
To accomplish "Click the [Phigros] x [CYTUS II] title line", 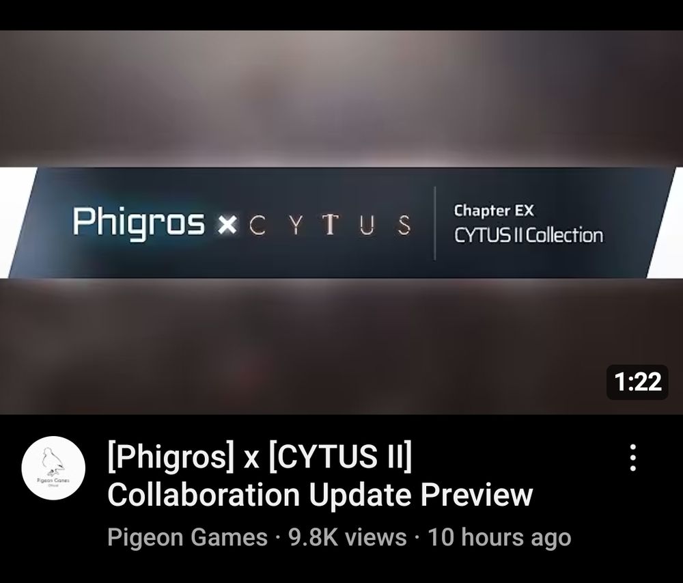I will point(260,457).
